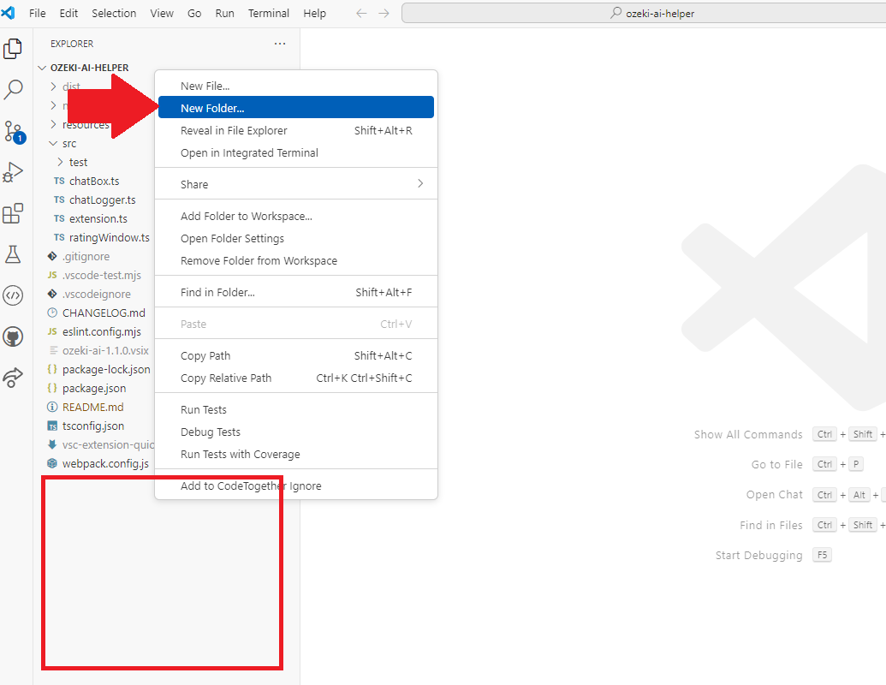Open extension.ts in the explorer
The width and height of the screenshot is (886, 685).
pos(98,218)
